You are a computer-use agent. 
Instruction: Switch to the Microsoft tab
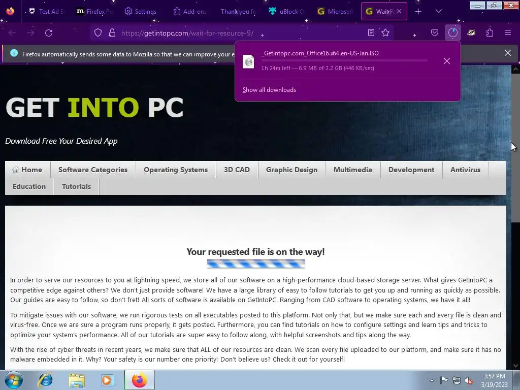[x=335, y=11]
